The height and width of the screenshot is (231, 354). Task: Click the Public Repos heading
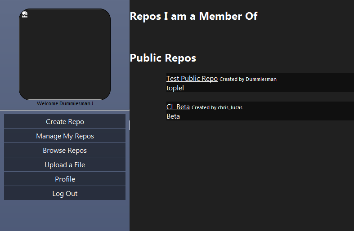tap(163, 58)
